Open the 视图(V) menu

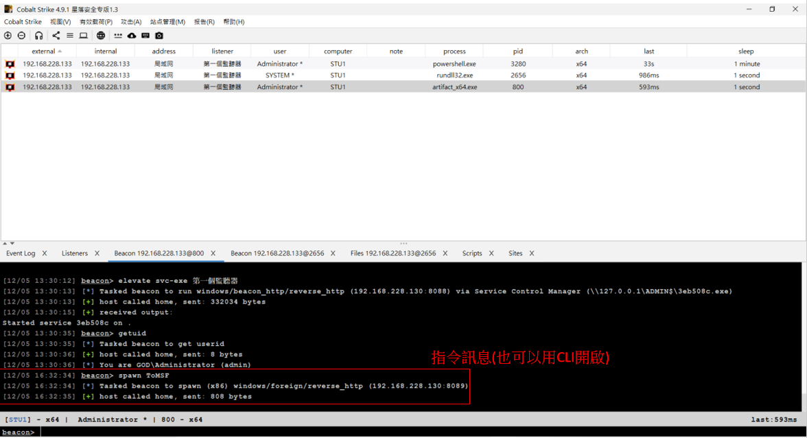tap(60, 21)
